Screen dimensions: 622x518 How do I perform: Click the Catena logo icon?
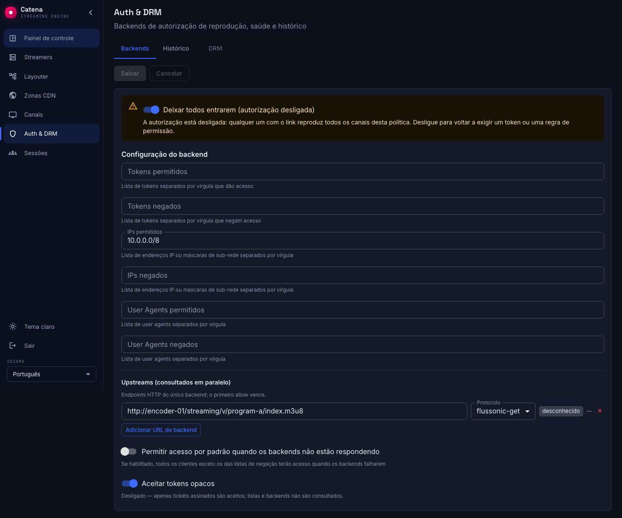[x=11, y=13]
